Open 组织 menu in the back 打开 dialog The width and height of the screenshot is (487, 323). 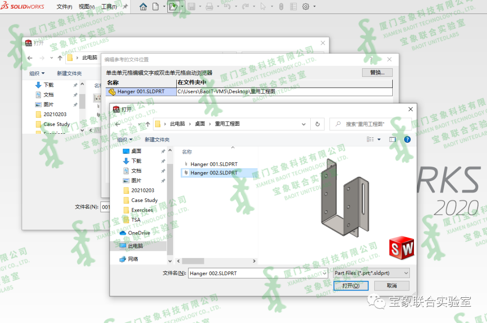pyautogui.click(x=37, y=74)
